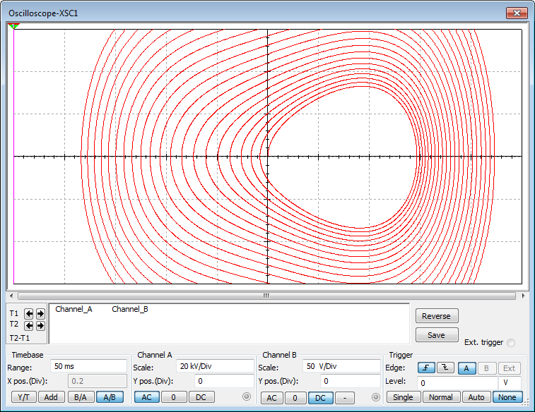This screenshot has height=412, width=535.
Task: Click Channel A terminal indicator
Action: 247,396
